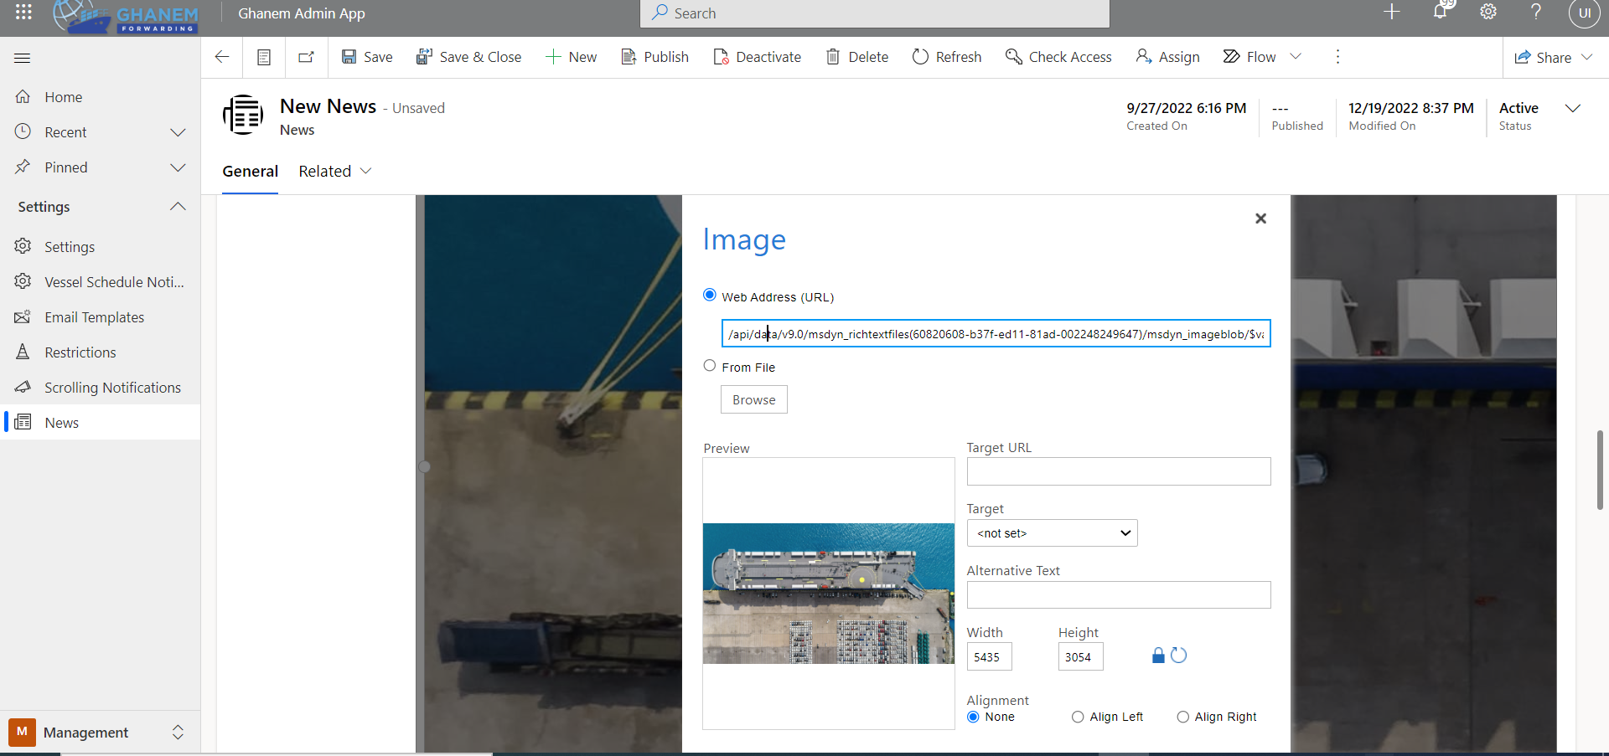Viewport: 1609px width, 756px height.
Task: Open the settings gear in header
Action: [x=1487, y=12]
